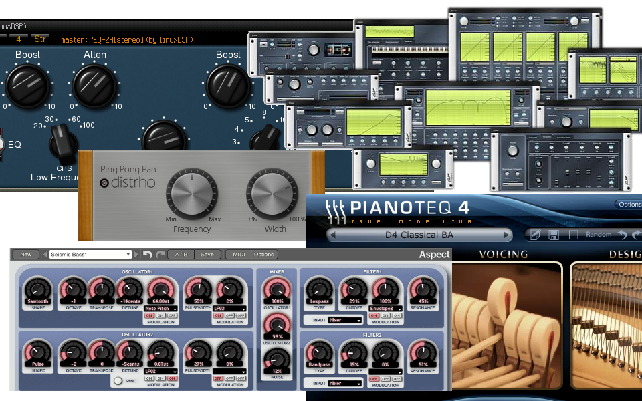Image resolution: width=642 pixels, height=401 pixels.
Task: Click the Save button in Aspect
Action: point(207,255)
